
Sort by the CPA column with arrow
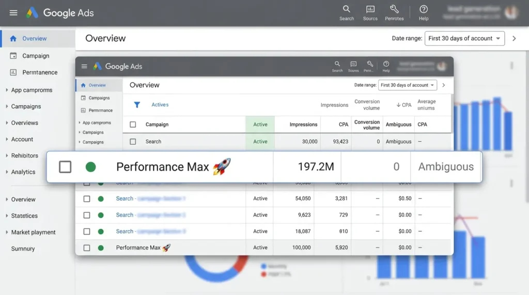click(x=404, y=105)
